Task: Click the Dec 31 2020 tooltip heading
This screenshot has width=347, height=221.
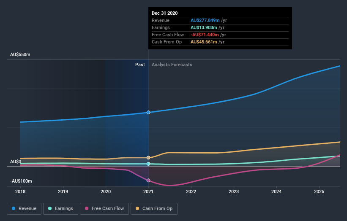Action: 165,13
